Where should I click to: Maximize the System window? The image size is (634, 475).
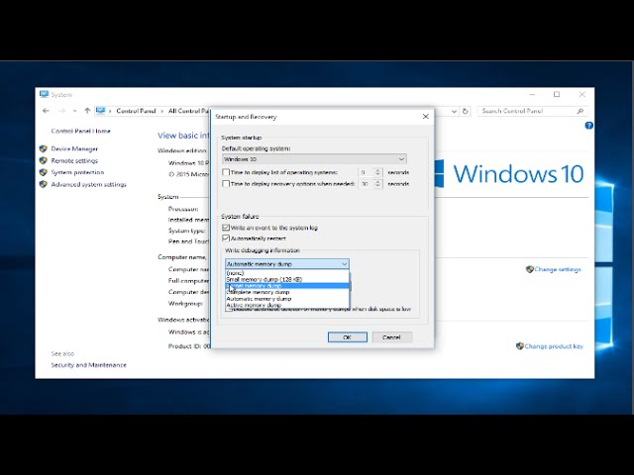(557, 95)
